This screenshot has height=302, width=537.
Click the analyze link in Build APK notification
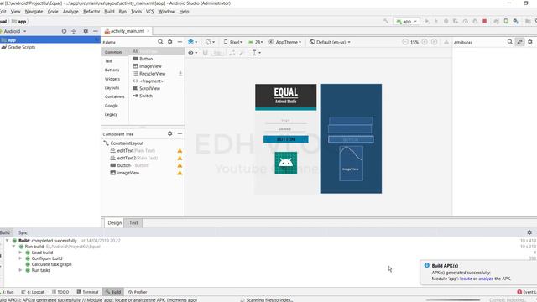click(486, 279)
